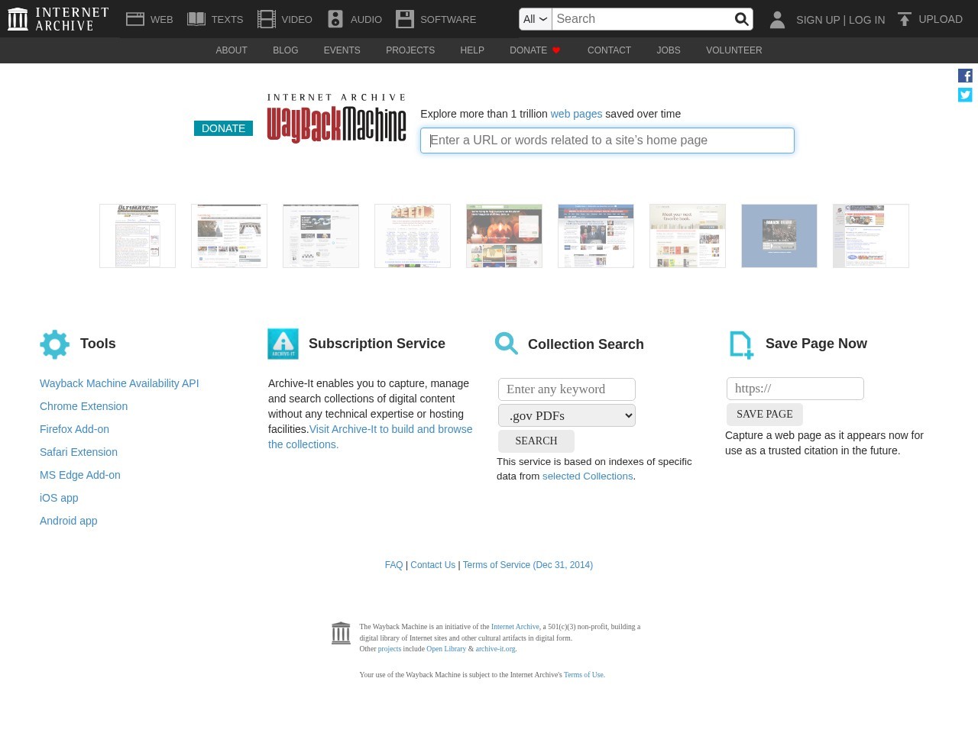
Task: Open the Firefox Add-on link
Action: [74, 429]
